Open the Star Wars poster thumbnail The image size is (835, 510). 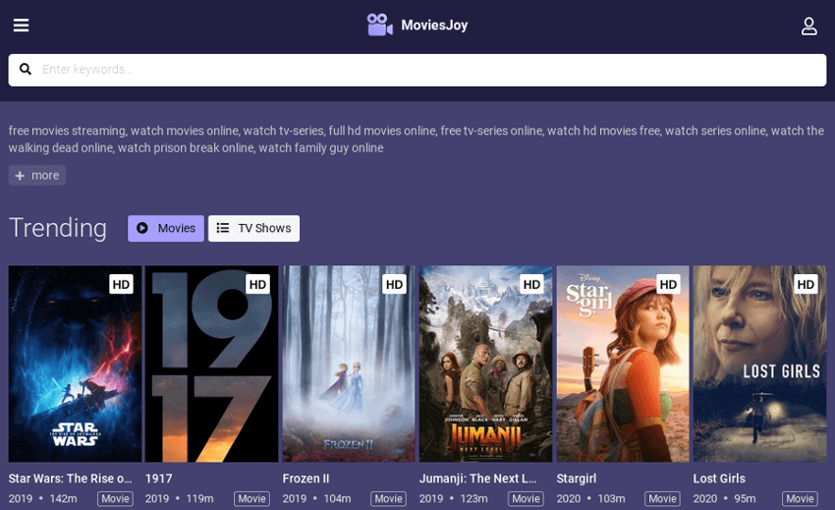pos(75,364)
